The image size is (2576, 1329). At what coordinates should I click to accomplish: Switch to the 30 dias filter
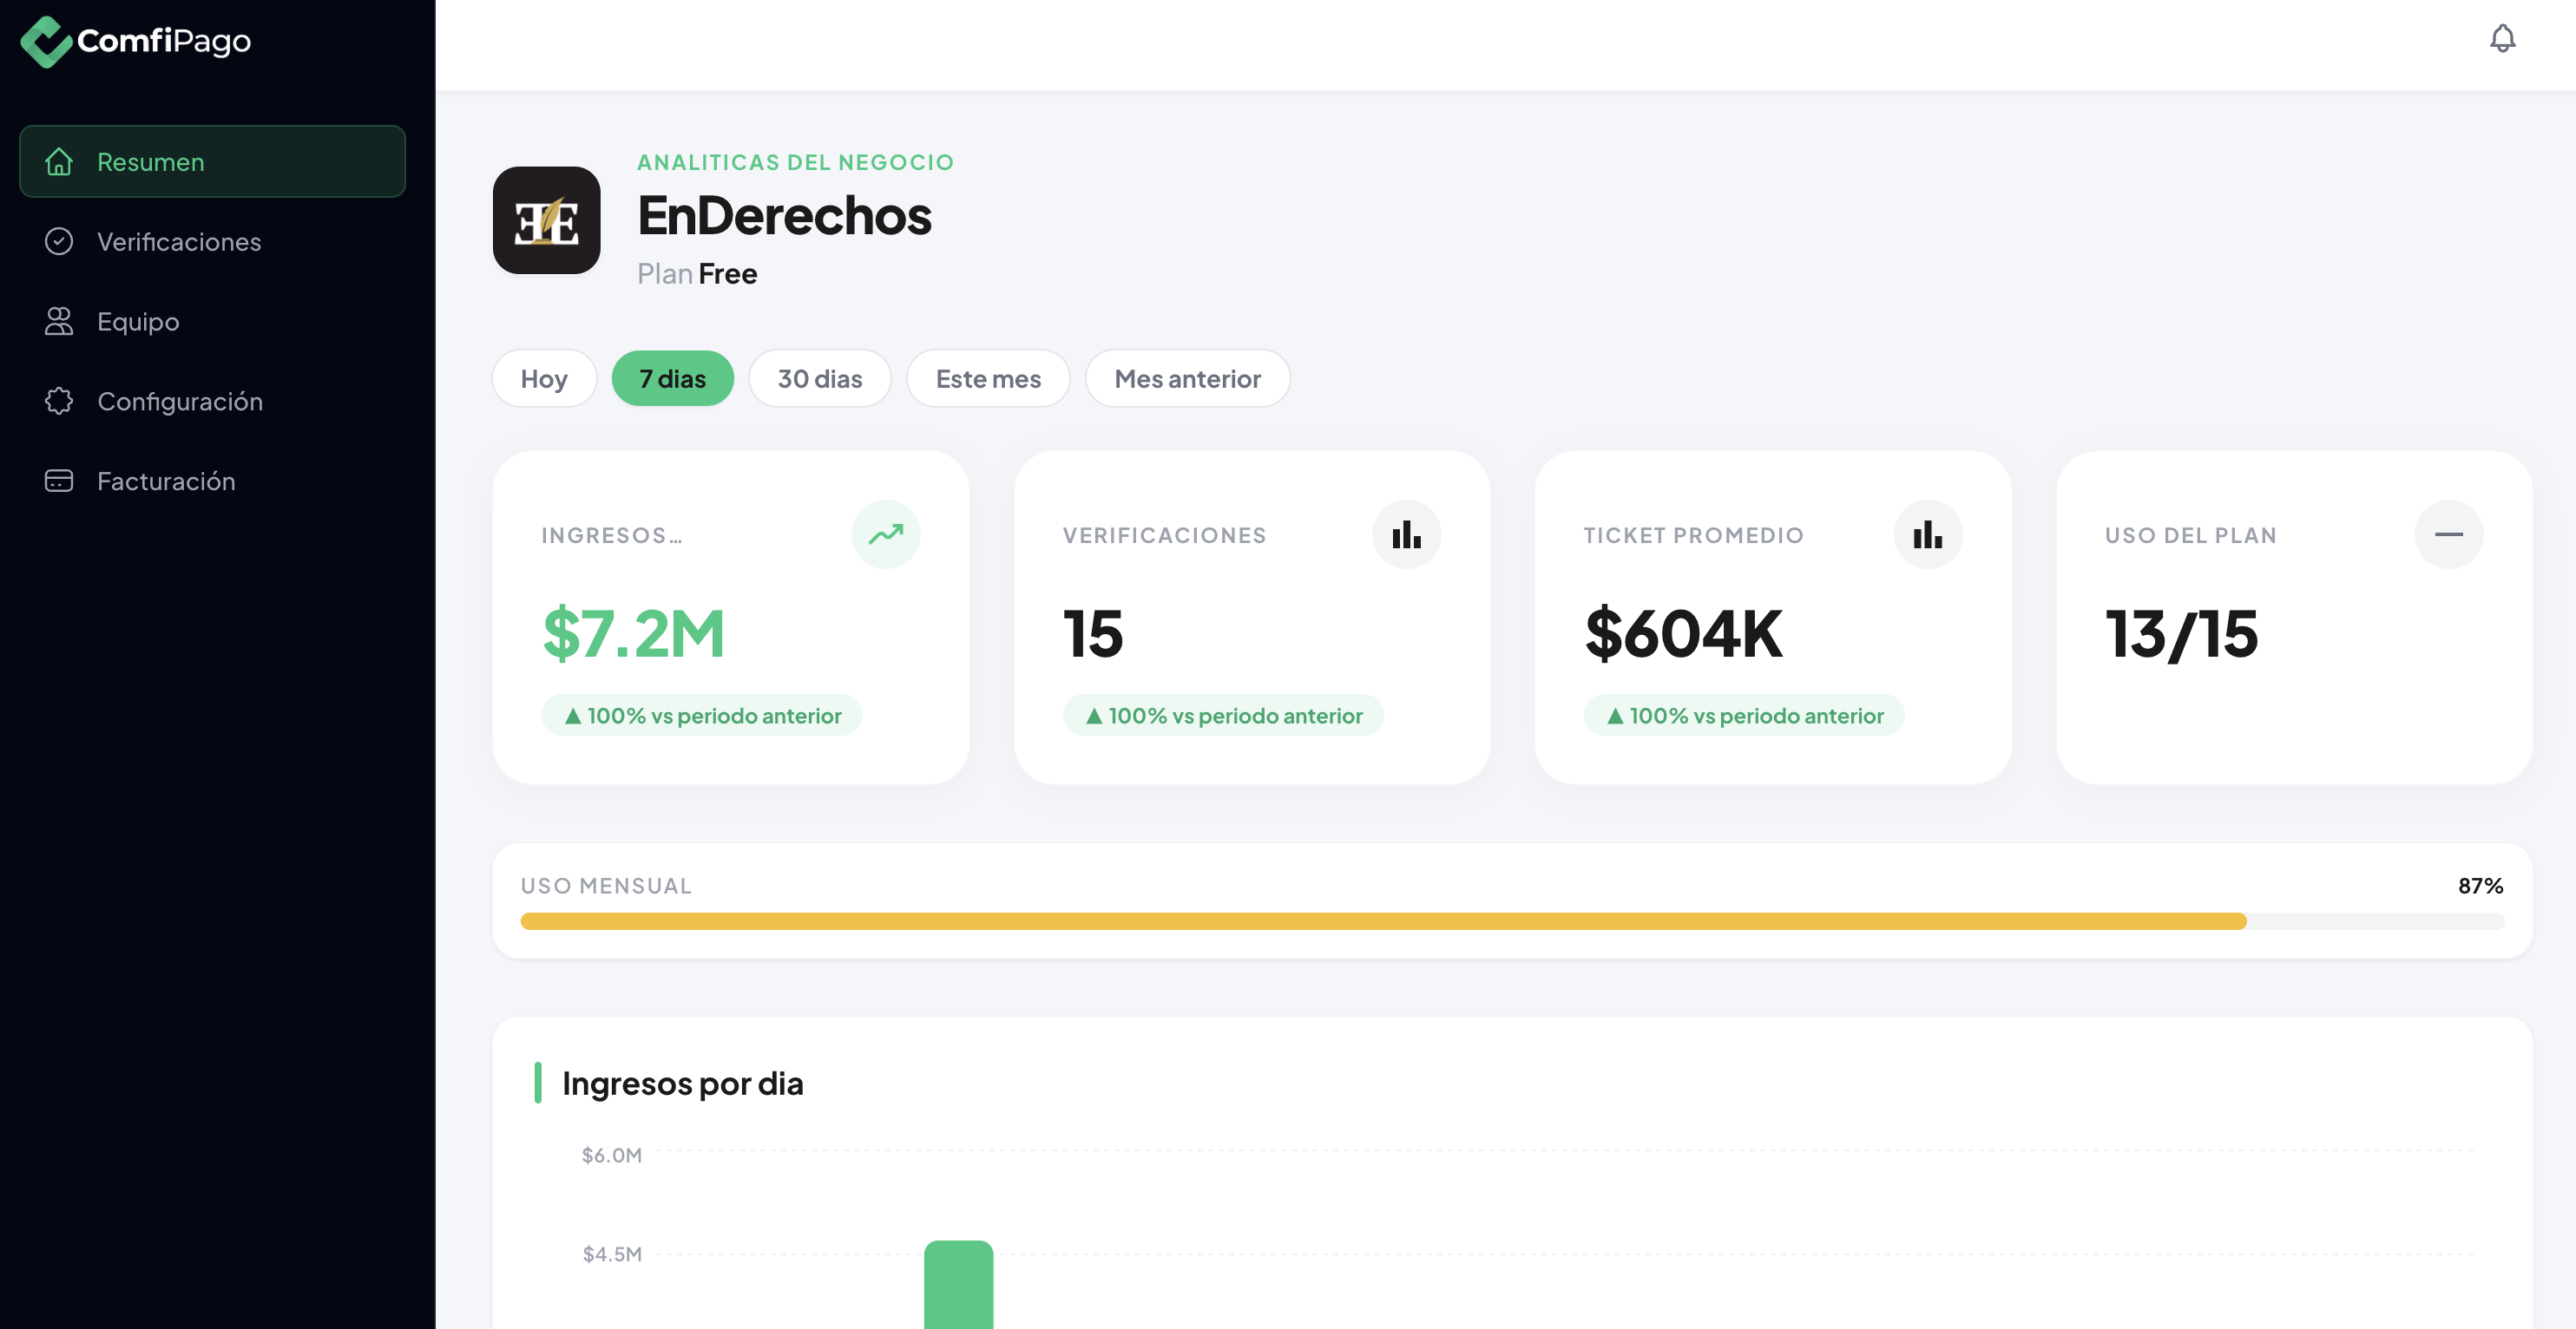[819, 379]
